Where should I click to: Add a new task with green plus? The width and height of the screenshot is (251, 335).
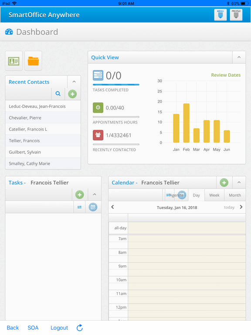[80, 195]
